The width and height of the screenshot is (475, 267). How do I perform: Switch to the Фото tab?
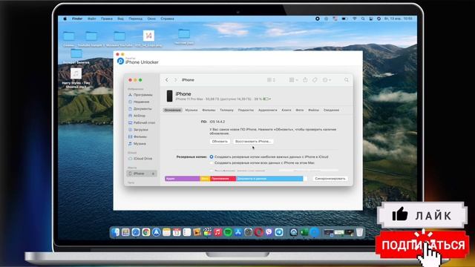coord(300,111)
